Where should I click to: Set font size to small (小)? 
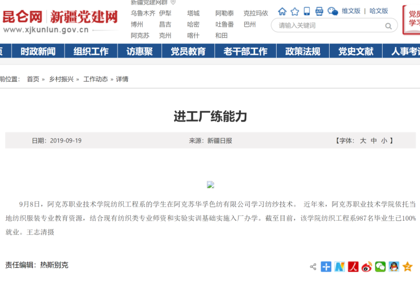pyautogui.click(x=384, y=140)
